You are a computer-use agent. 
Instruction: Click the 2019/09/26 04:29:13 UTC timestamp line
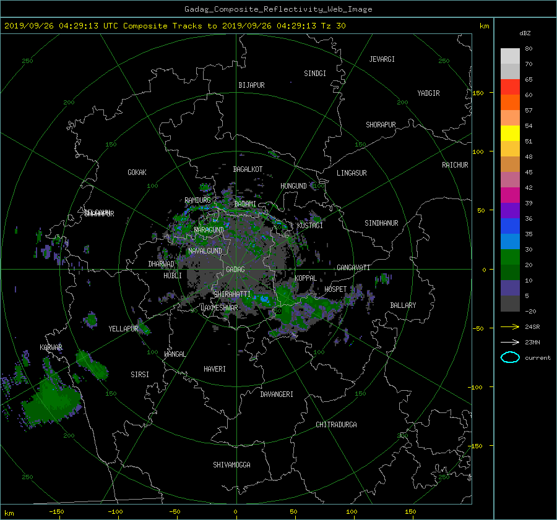click(x=175, y=25)
